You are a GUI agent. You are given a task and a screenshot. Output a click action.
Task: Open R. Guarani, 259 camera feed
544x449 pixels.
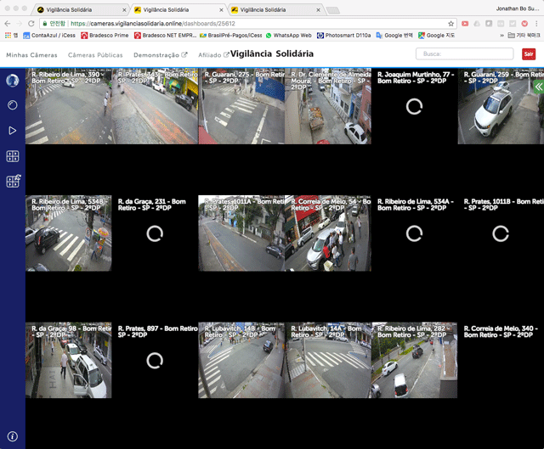[x=501, y=106]
